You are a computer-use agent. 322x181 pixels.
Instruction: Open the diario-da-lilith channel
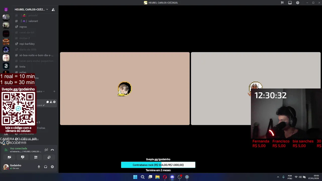[x=28, y=50]
